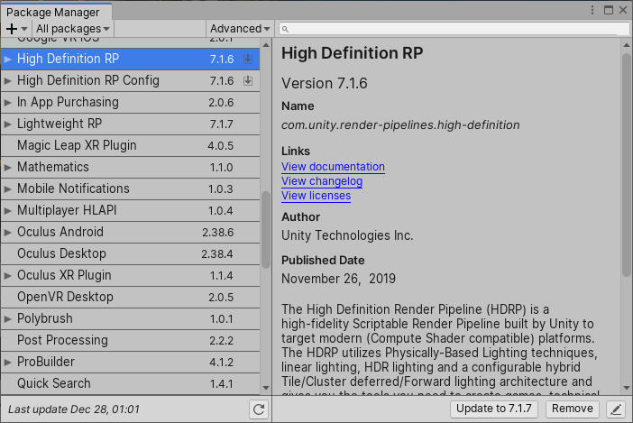Maximize the Package Manager window

point(608,9)
